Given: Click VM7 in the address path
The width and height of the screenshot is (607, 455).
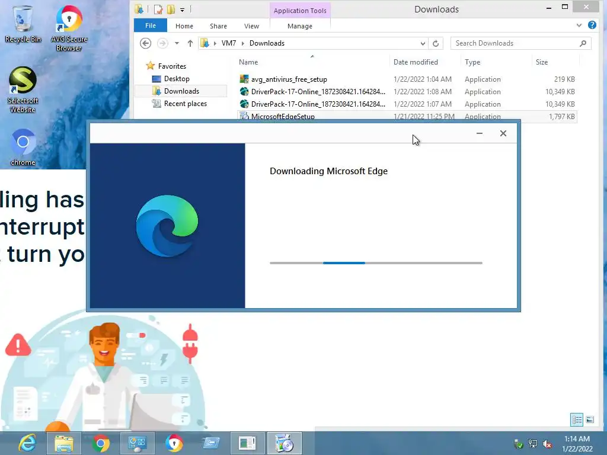Looking at the screenshot, I should pyautogui.click(x=228, y=43).
